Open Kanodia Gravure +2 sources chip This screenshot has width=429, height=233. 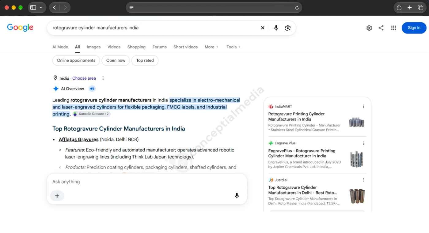coord(92,114)
